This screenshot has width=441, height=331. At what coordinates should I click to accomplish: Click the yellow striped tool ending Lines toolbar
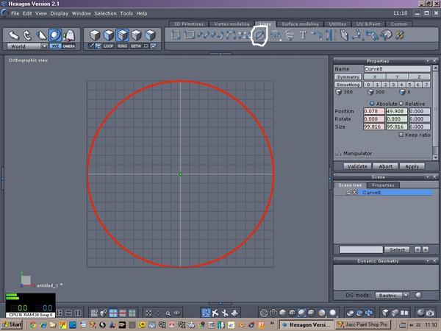click(400, 35)
